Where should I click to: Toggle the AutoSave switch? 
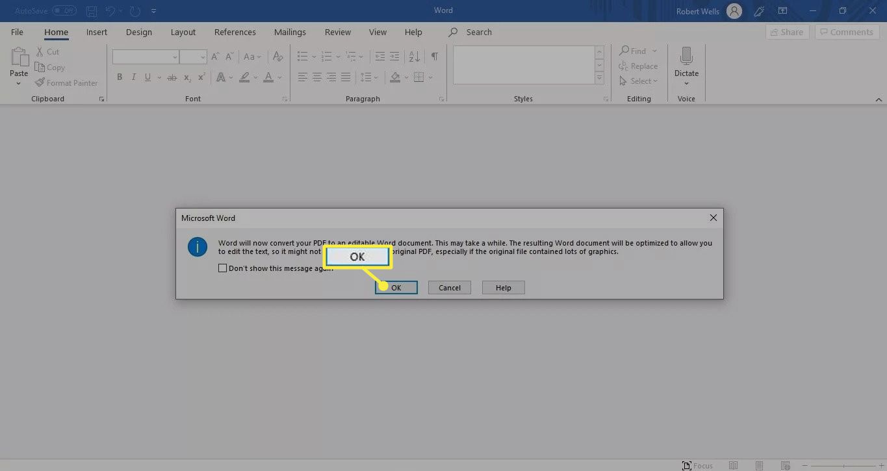[x=64, y=11]
